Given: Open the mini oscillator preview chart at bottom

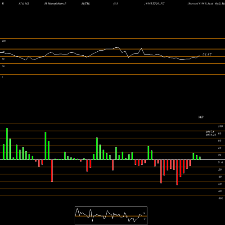Looking at the screenshot, I should [x=111, y=216].
